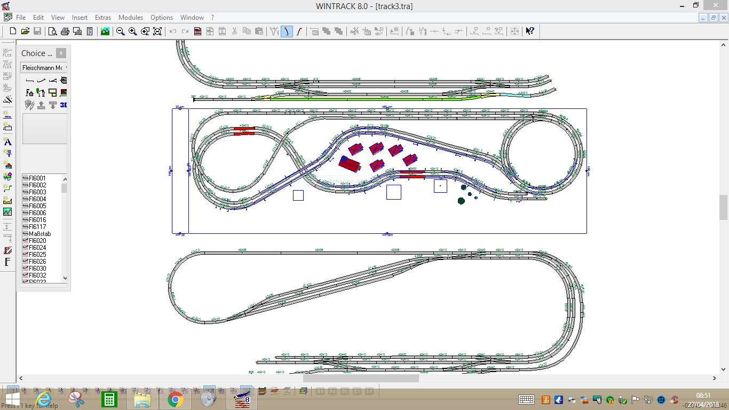Open the green calculator app in taskbar

point(109,399)
